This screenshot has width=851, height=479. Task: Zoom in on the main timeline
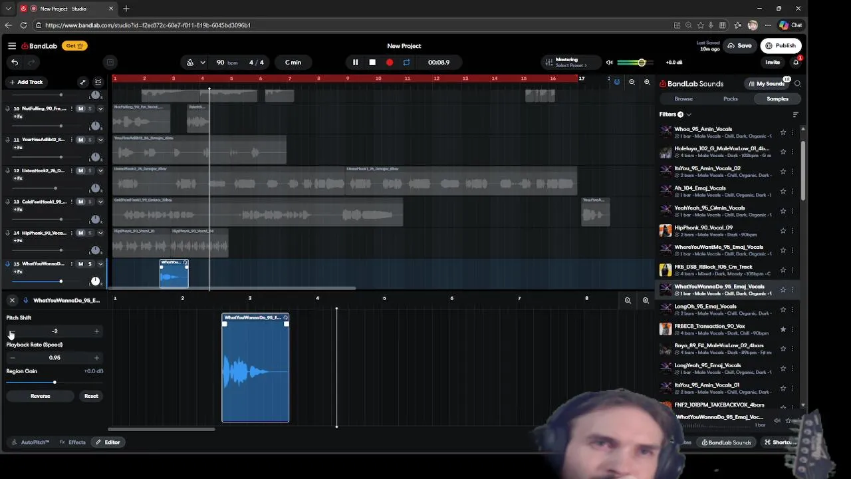[x=647, y=82]
